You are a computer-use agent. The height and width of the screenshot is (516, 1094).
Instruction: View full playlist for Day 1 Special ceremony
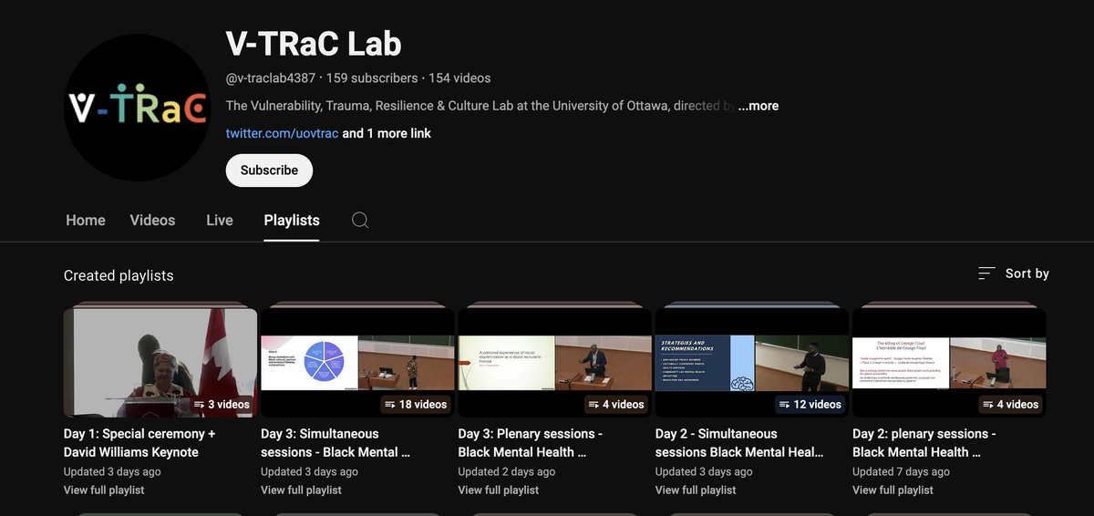tap(104, 490)
